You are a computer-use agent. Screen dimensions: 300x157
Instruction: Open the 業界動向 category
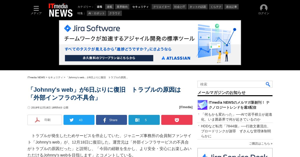[x=122, y=7]
